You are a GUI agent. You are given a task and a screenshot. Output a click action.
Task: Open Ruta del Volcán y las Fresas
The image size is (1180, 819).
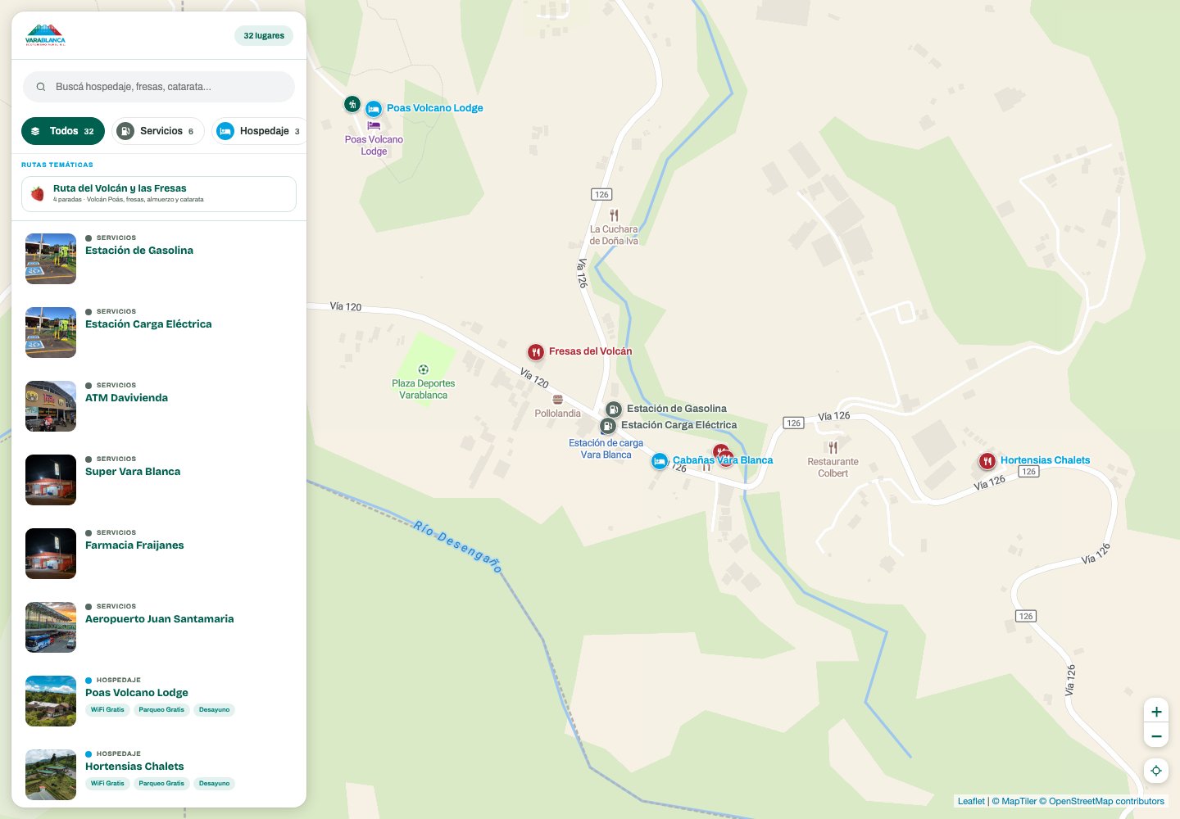click(x=159, y=194)
